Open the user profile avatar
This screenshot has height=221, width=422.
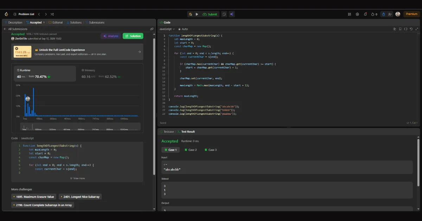[398, 14]
